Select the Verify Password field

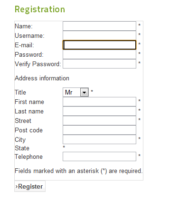[99, 64]
